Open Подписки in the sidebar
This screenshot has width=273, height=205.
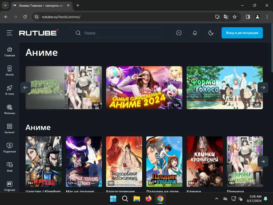coord(10,148)
